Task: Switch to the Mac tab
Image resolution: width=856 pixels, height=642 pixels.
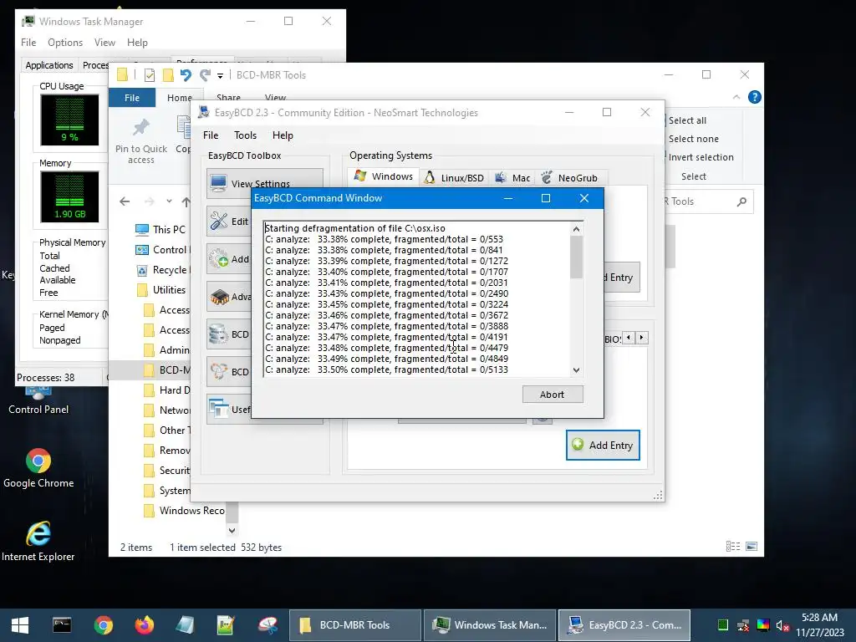Action: tap(512, 178)
